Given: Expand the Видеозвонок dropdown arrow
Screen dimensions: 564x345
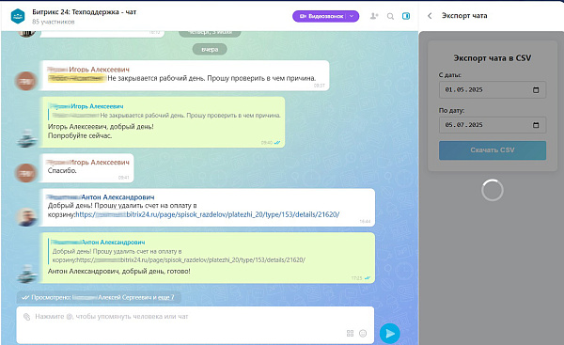Looking at the screenshot, I should point(352,16).
